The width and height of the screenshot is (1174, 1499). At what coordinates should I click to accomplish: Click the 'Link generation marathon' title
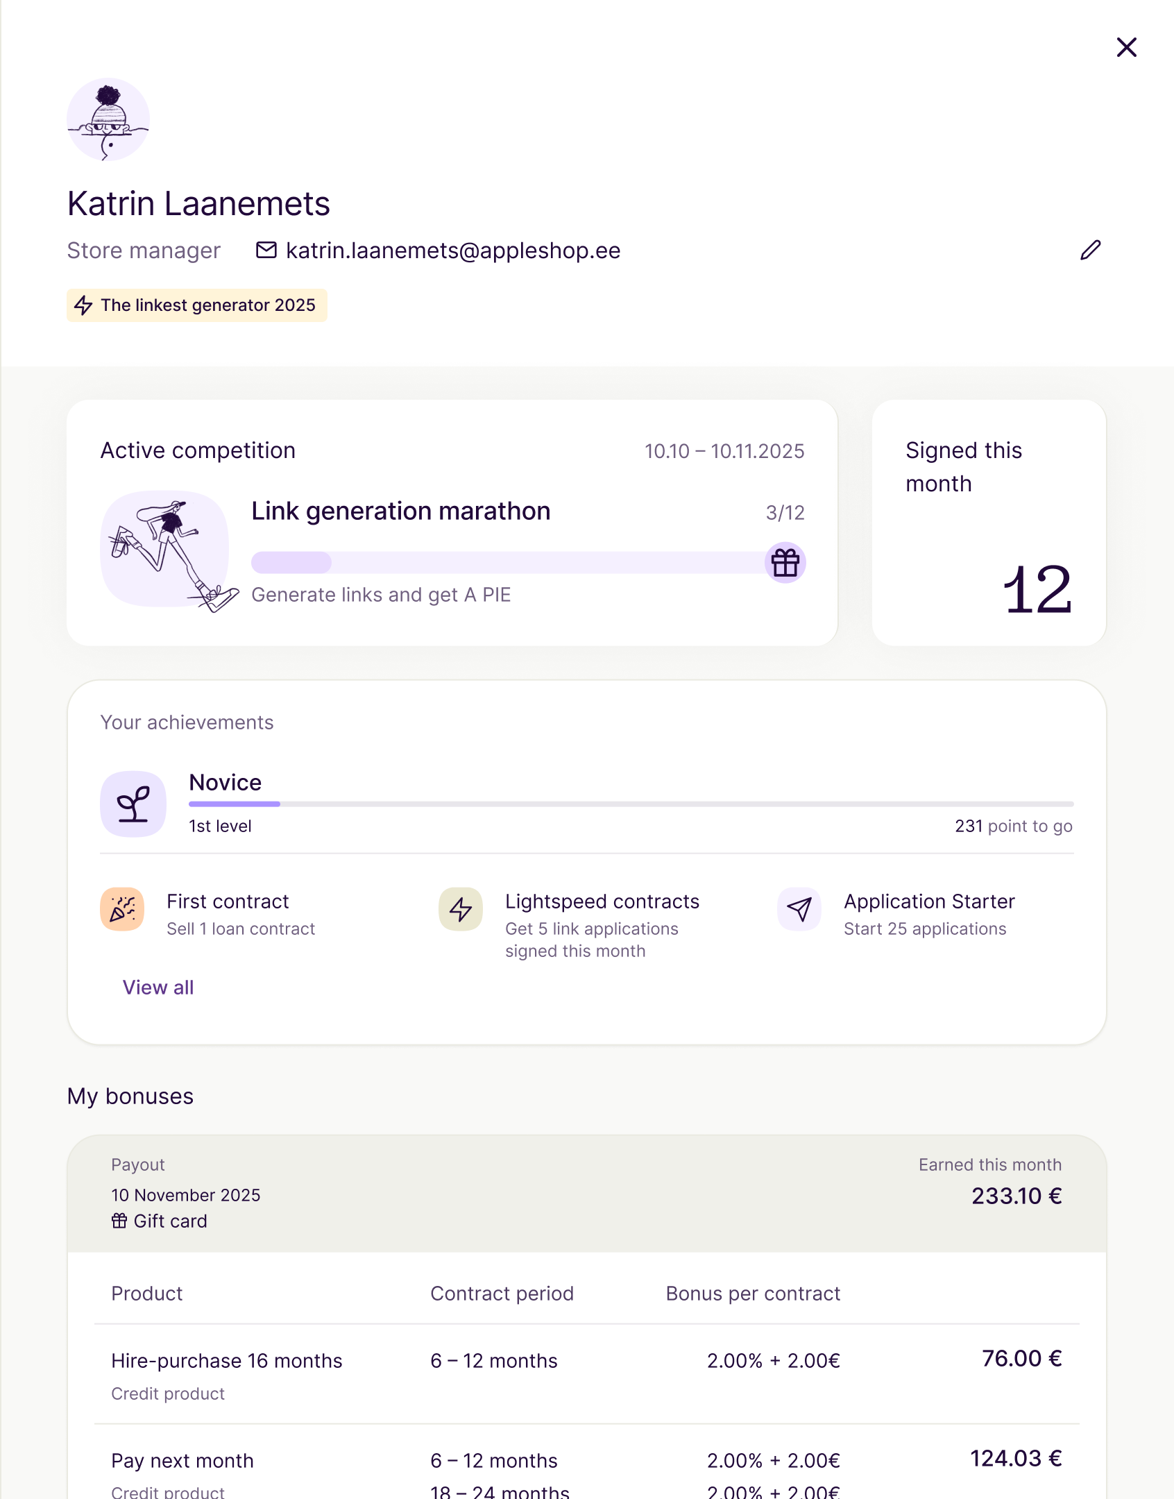click(x=401, y=511)
